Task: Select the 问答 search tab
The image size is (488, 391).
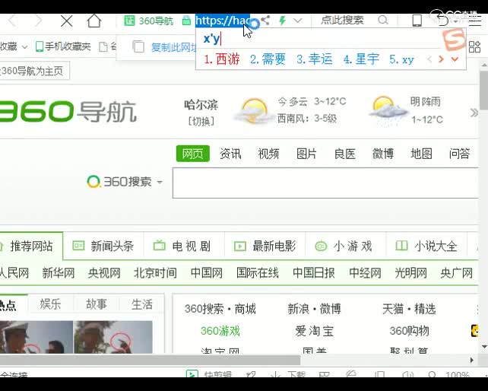Action: 459,154
